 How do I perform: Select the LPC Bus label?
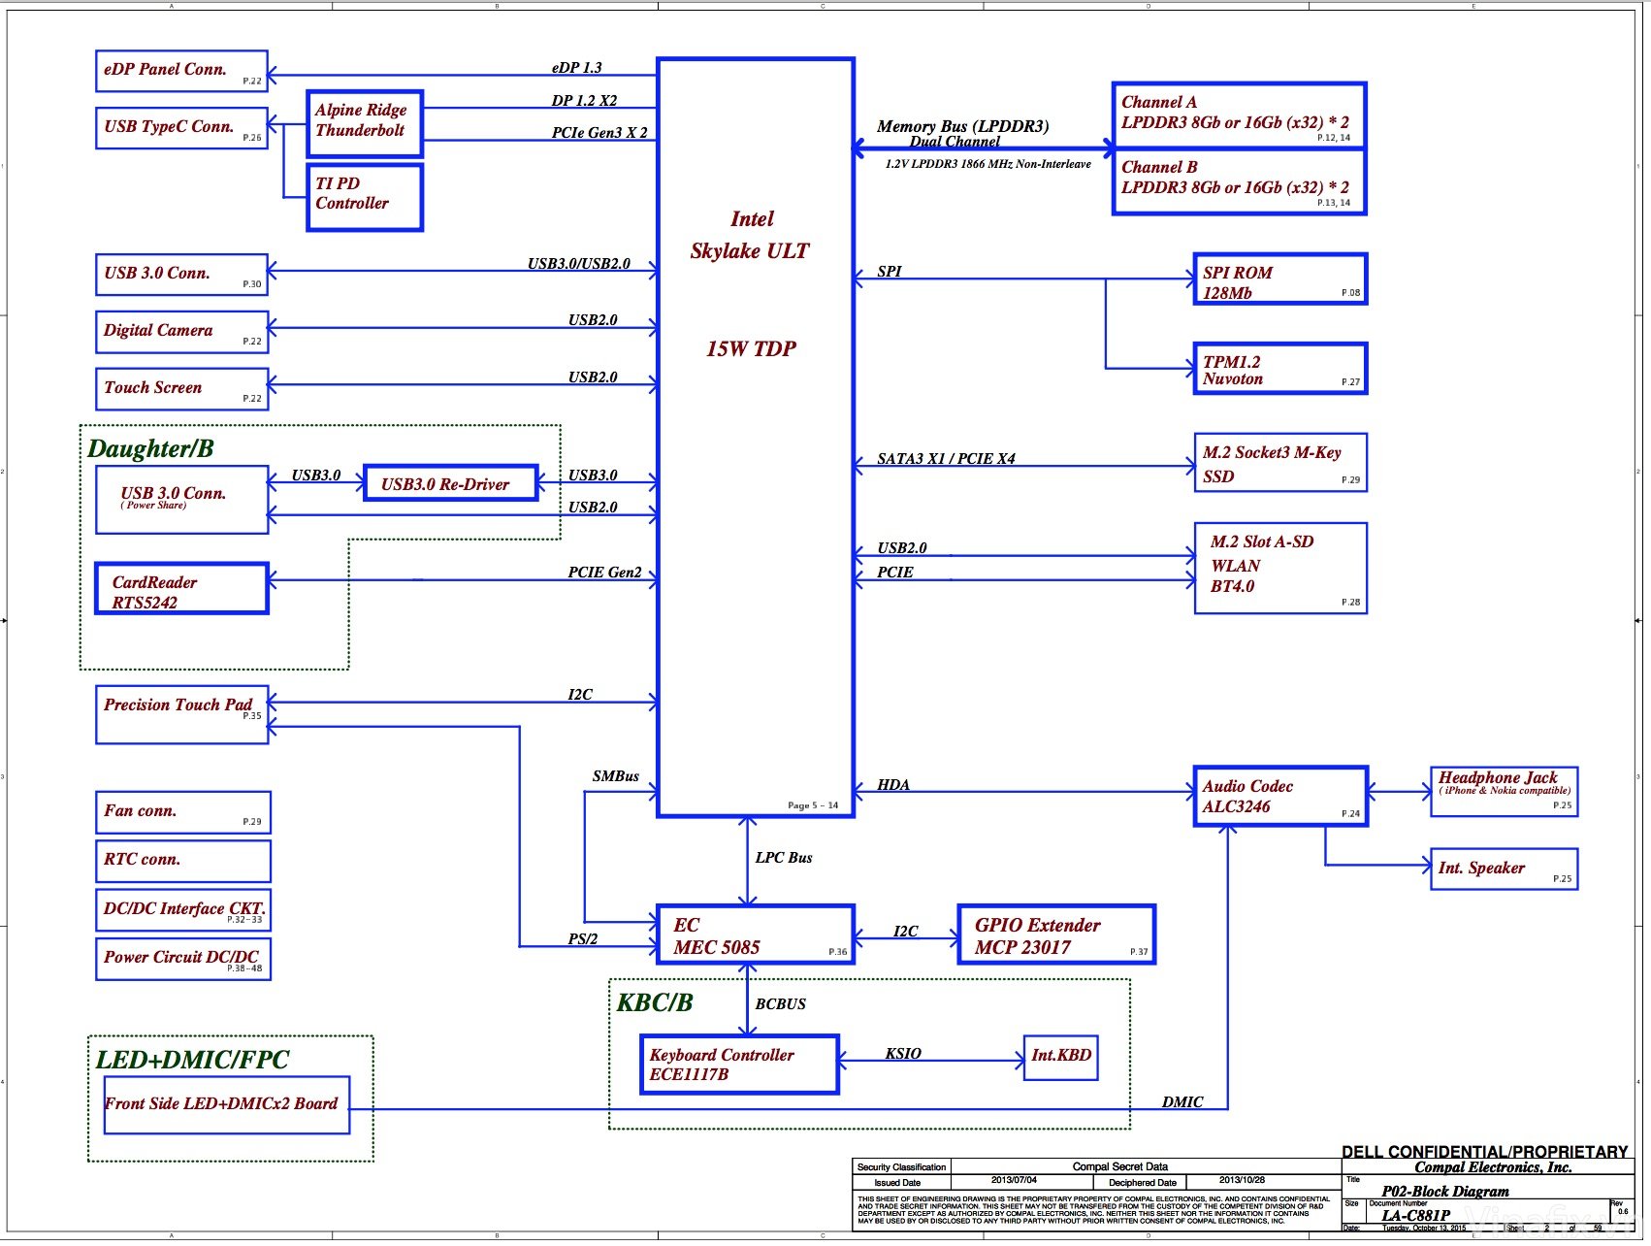784,858
